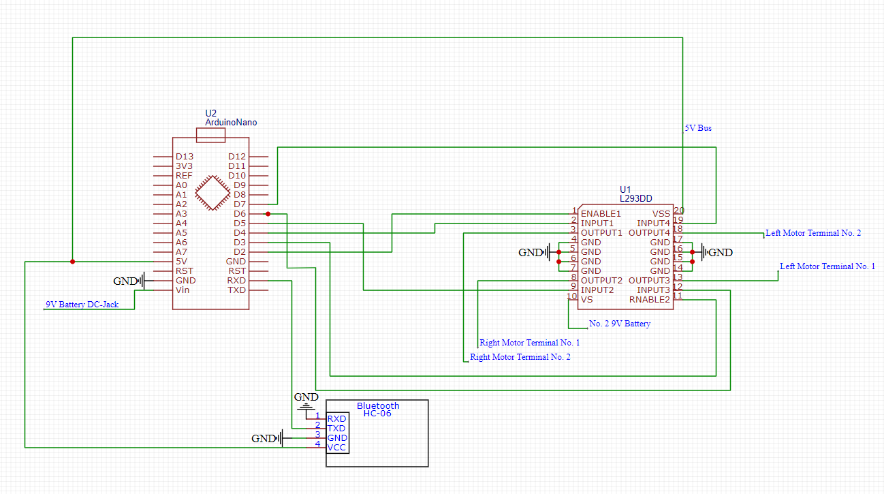884x494 pixels.
Task: Select the D4 pin on ArduinoNano
Action: (240, 233)
